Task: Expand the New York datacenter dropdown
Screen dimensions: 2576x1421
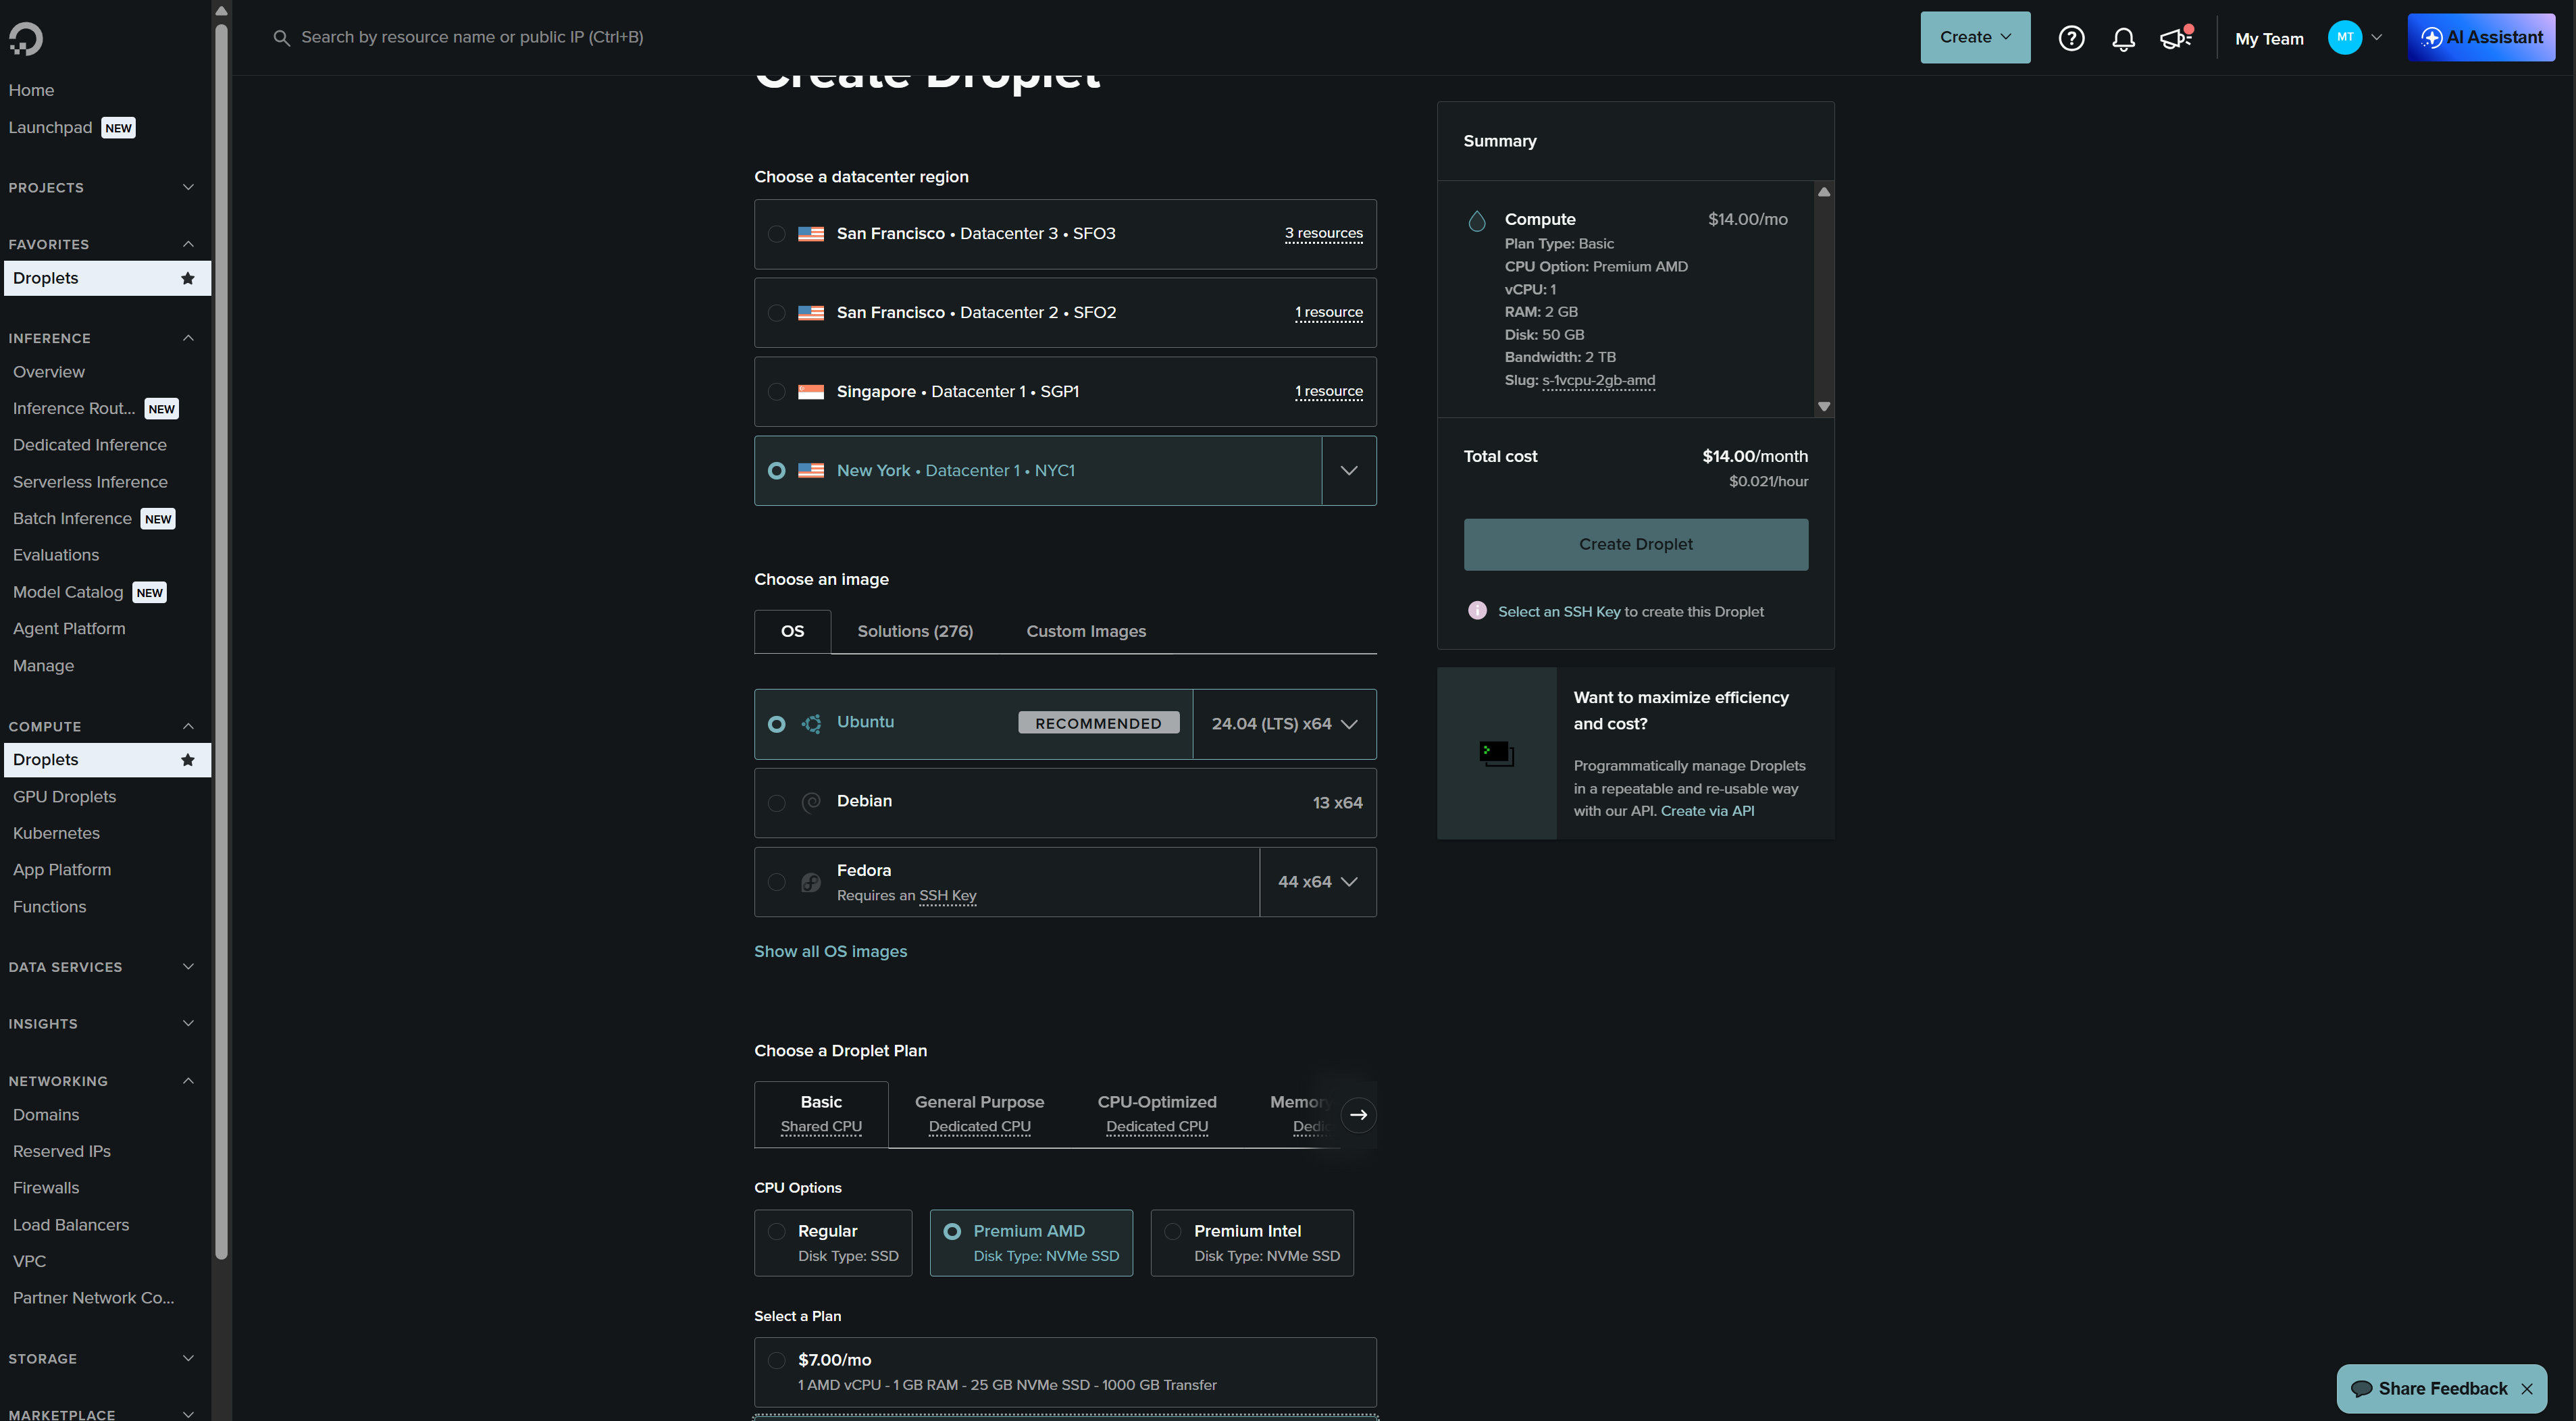Action: [1349, 471]
